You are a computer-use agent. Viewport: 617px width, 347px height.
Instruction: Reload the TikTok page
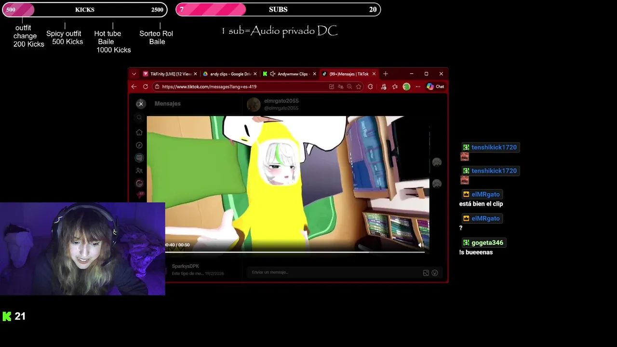click(x=146, y=87)
